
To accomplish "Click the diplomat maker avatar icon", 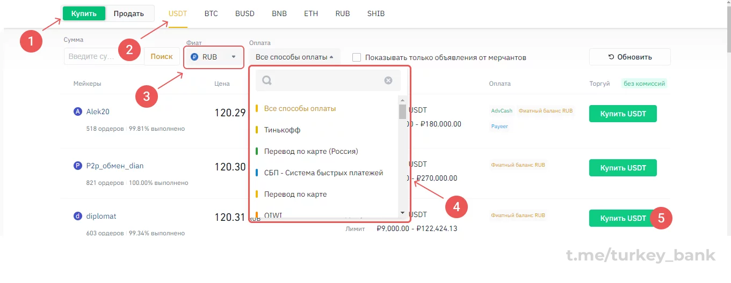I will tap(78, 216).
